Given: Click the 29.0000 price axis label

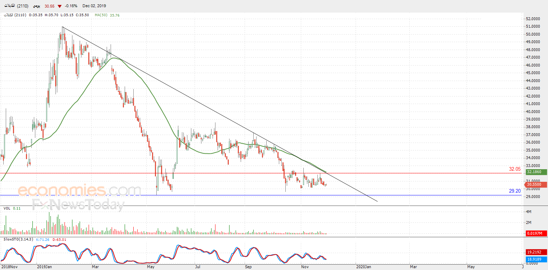Looking at the screenshot, I should coord(533,197).
